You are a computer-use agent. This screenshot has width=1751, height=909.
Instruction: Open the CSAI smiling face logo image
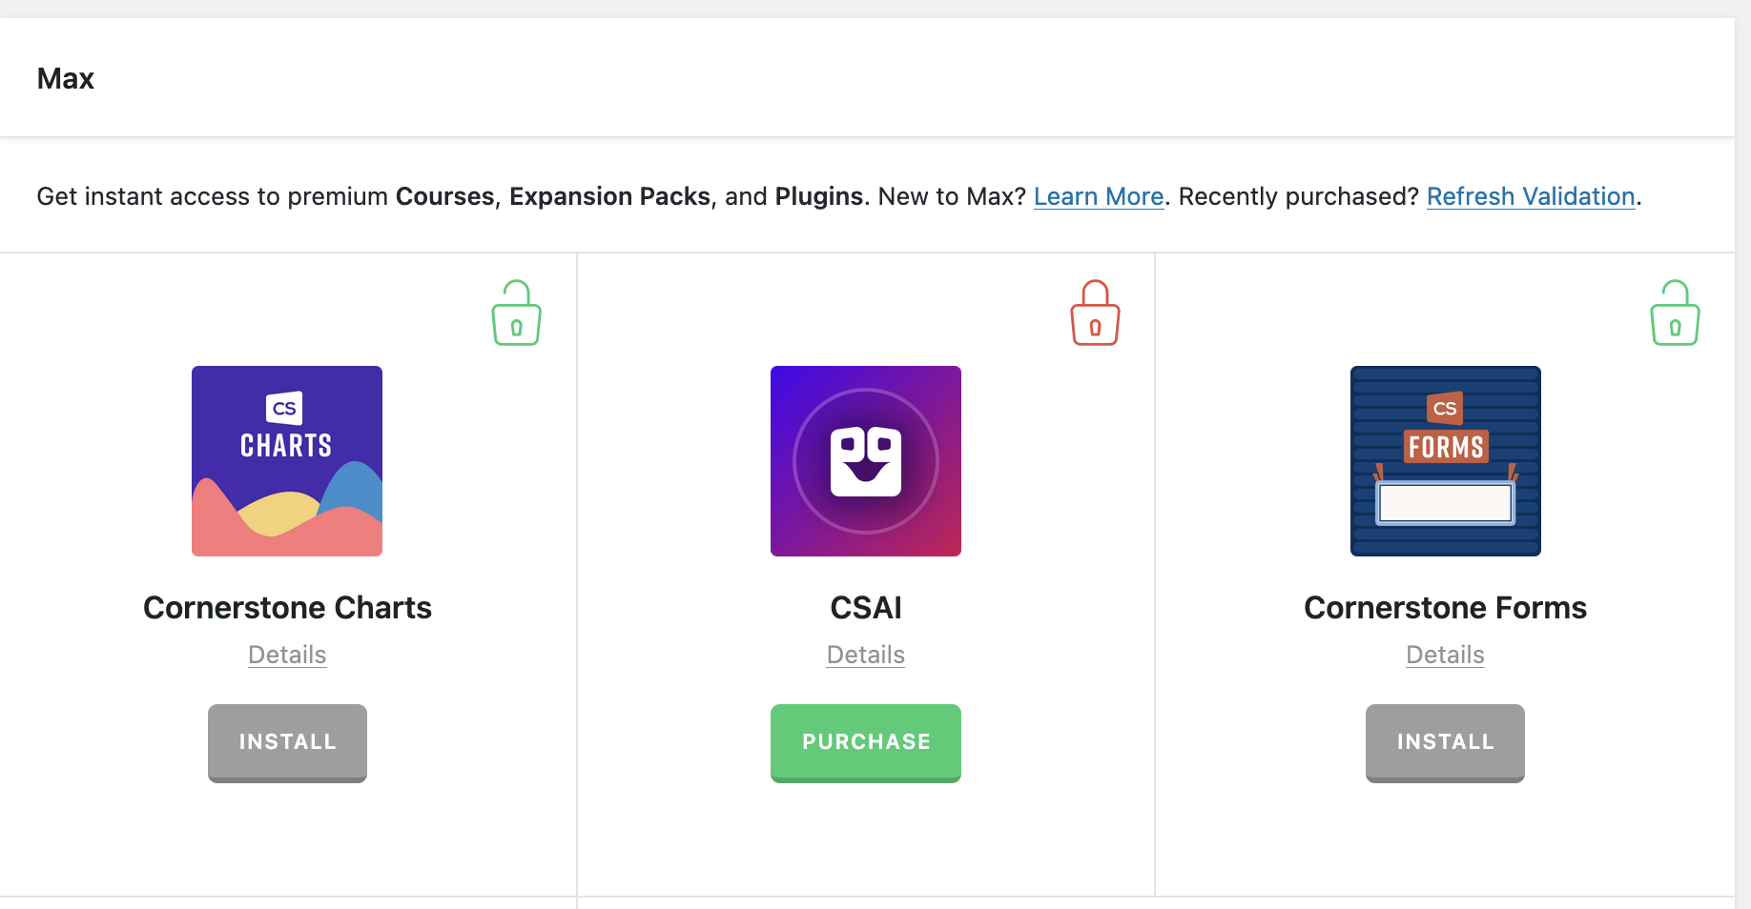click(866, 461)
